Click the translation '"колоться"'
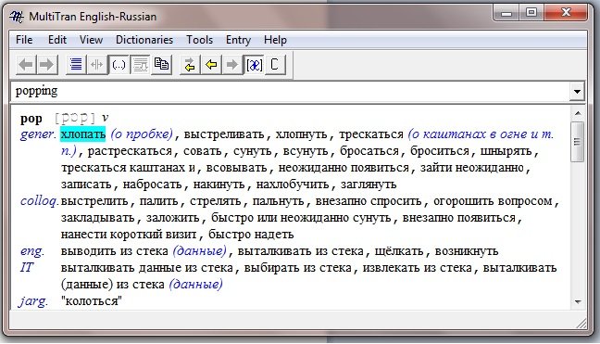600x344 pixels. tap(92, 301)
